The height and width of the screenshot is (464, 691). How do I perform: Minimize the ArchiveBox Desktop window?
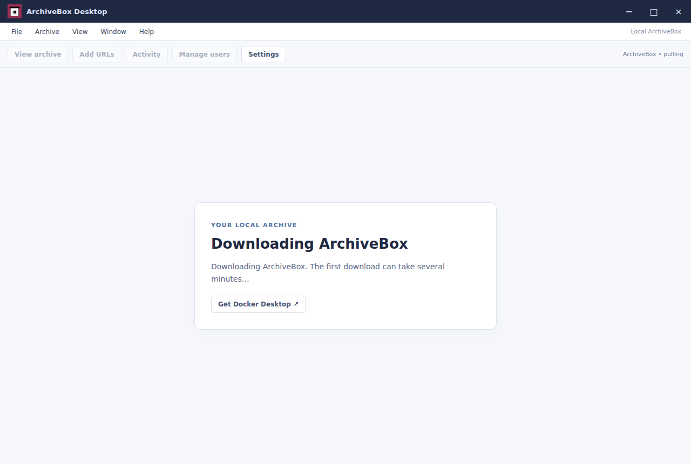coord(629,11)
